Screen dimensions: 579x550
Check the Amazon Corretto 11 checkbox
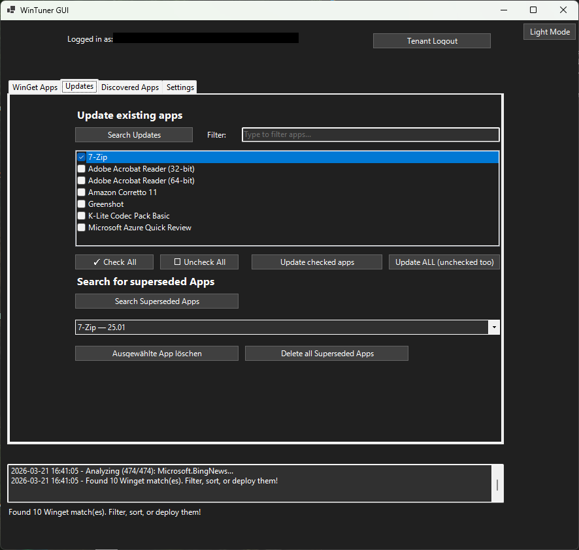coord(82,192)
